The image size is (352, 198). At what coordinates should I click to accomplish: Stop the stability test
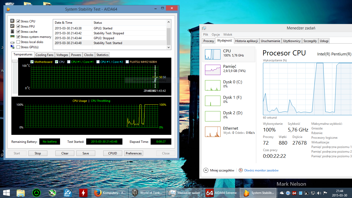[38, 153]
